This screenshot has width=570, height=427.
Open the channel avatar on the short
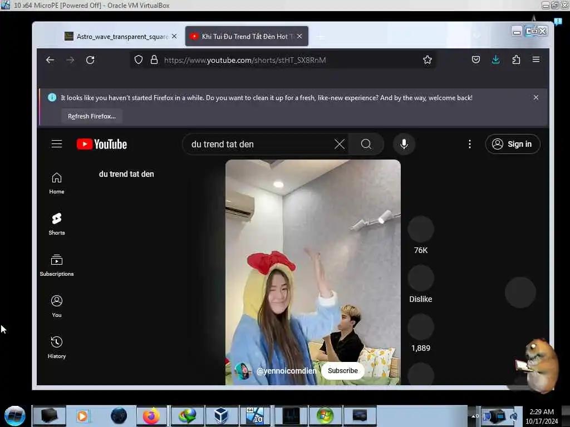tap(243, 371)
